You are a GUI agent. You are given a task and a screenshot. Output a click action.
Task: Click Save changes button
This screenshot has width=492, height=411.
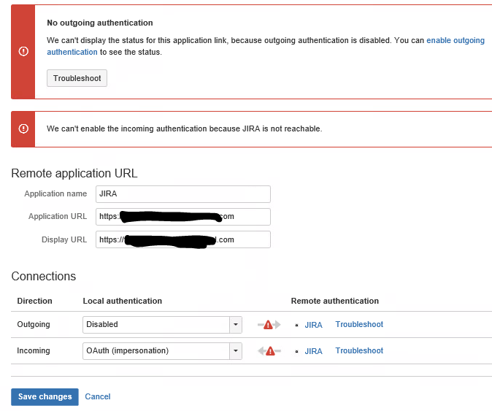click(x=45, y=397)
